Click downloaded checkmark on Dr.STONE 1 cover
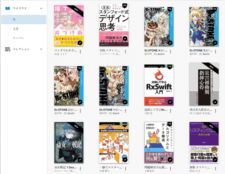 [125, 102]
